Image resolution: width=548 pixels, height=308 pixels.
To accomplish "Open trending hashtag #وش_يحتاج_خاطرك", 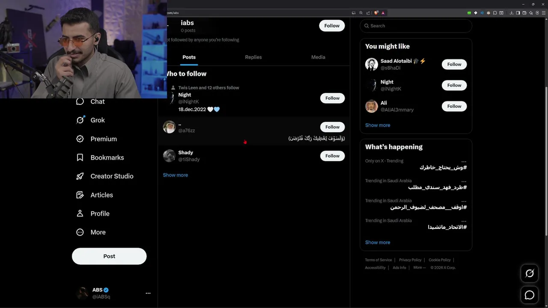I will point(443,167).
